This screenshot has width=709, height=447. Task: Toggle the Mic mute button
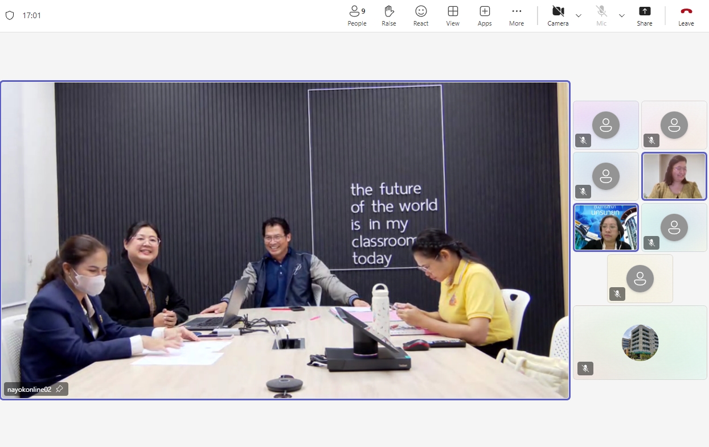[x=601, y=16]
